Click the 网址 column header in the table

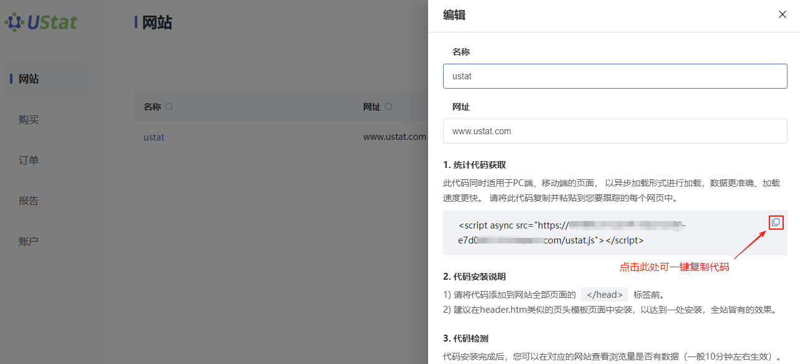(x=372, y=107)
